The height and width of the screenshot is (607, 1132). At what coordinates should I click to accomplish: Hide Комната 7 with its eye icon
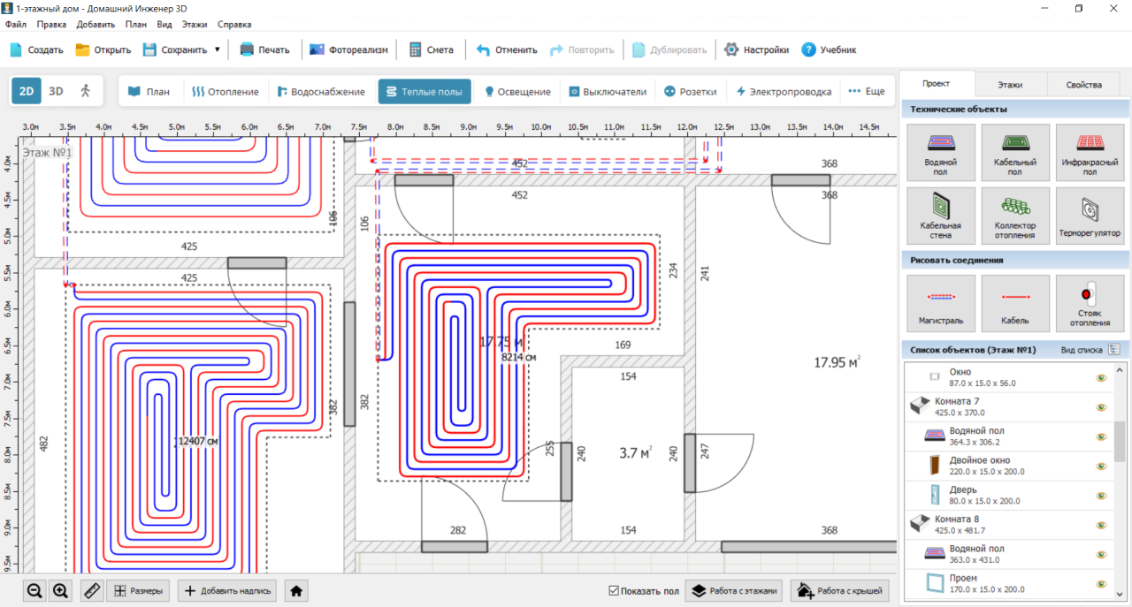click(1101, 407)
